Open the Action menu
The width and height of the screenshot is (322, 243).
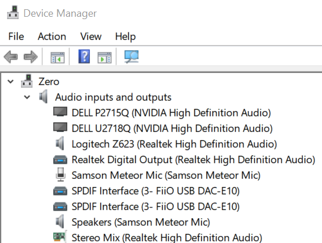[x=52, y=36]
